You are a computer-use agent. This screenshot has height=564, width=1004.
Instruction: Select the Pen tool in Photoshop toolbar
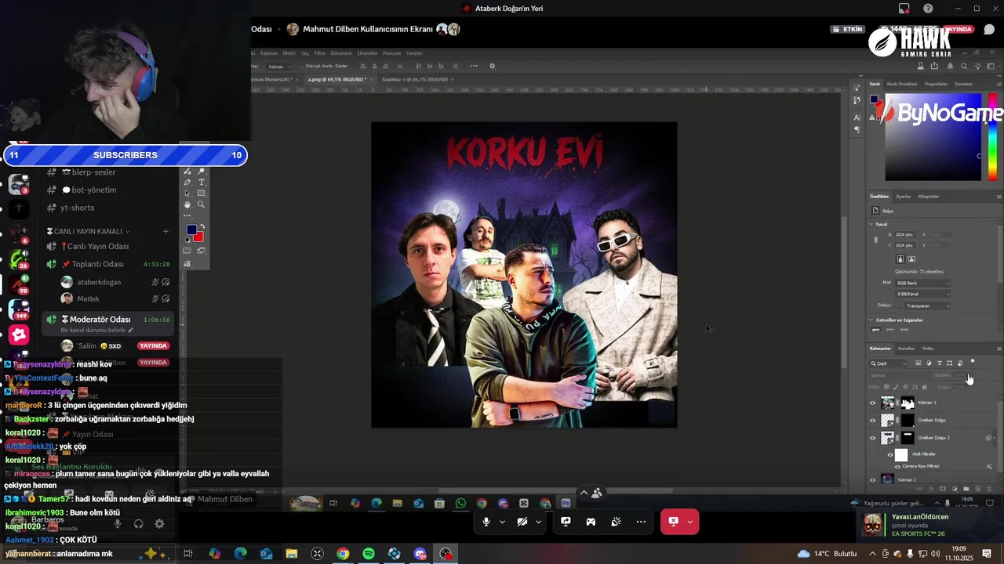click(x=187, y=183)
